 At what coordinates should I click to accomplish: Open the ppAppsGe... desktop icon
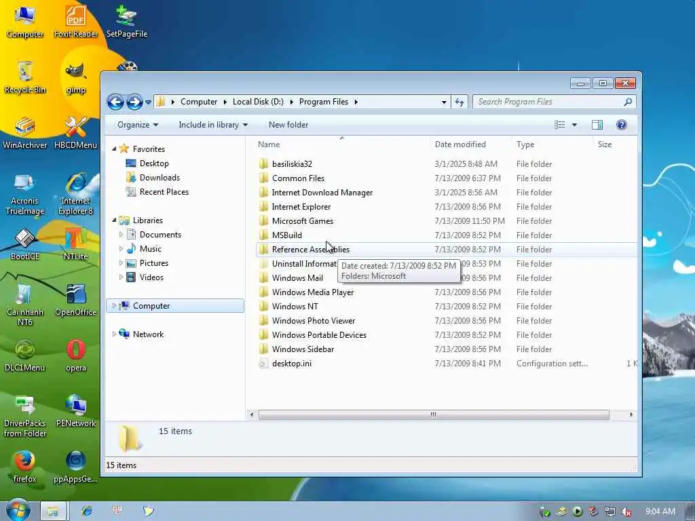tap(76, 467)
